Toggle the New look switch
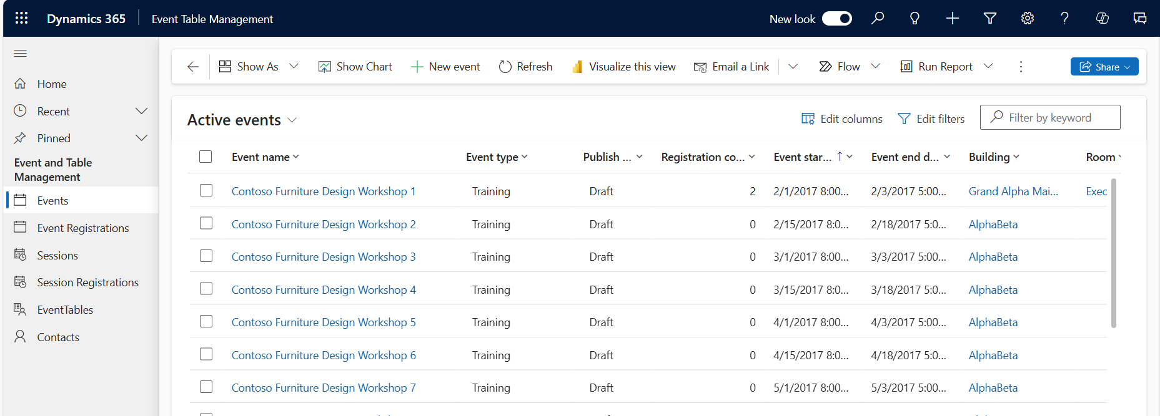Screen dimensions: 1160x416 pos(837,18)
